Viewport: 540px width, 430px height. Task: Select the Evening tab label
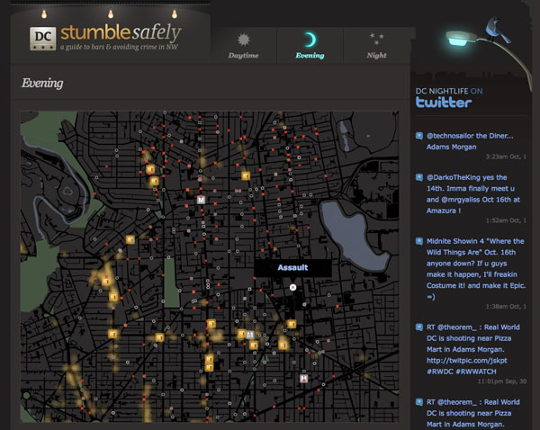coord(310,56)
